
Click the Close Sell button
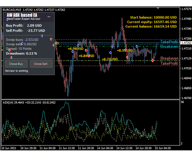[x=41, y=64]
